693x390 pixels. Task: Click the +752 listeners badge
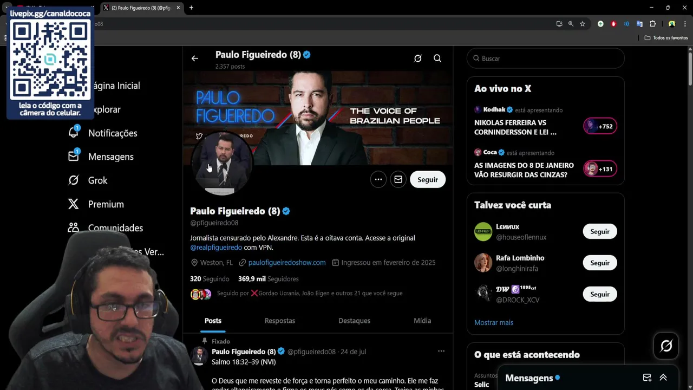(600, 126)
